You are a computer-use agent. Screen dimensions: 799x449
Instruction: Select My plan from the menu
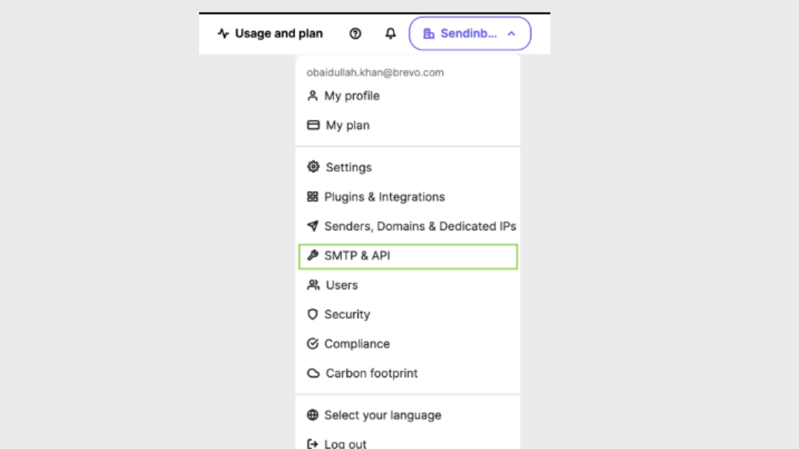pyautogui.click(x=348, y=125)
